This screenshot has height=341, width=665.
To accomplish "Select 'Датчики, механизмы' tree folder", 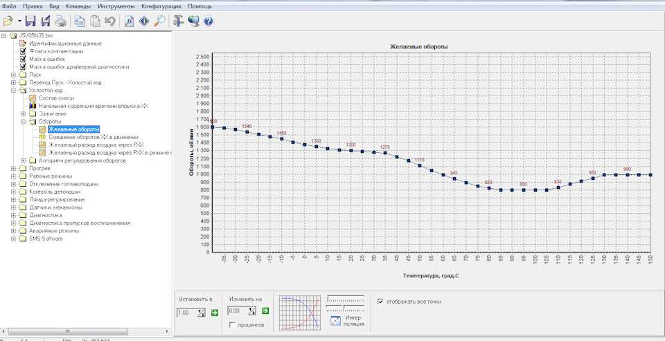I will 55,208.
